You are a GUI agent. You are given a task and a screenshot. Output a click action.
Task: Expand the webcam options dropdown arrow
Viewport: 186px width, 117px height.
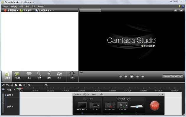(114, 105)
